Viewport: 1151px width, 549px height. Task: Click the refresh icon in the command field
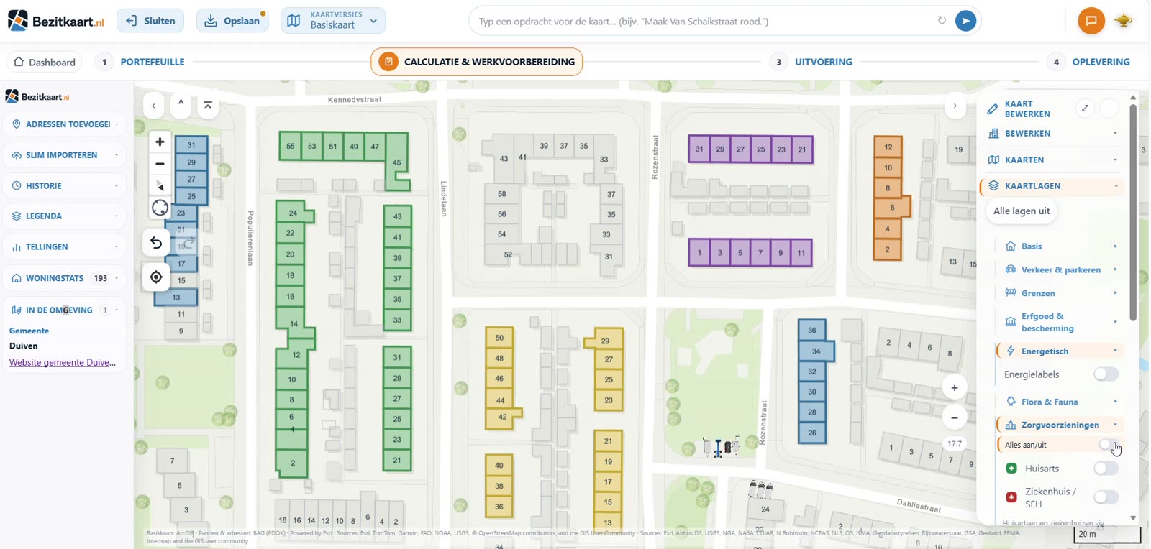point(942,20)
